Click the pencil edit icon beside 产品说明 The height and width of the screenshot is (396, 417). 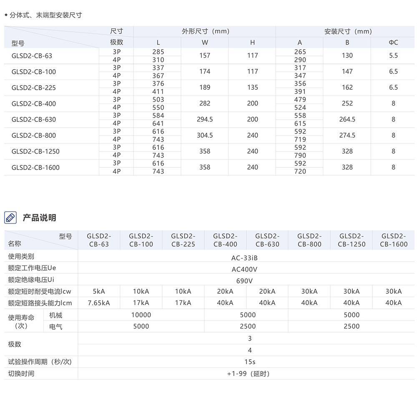click(10, 217)
